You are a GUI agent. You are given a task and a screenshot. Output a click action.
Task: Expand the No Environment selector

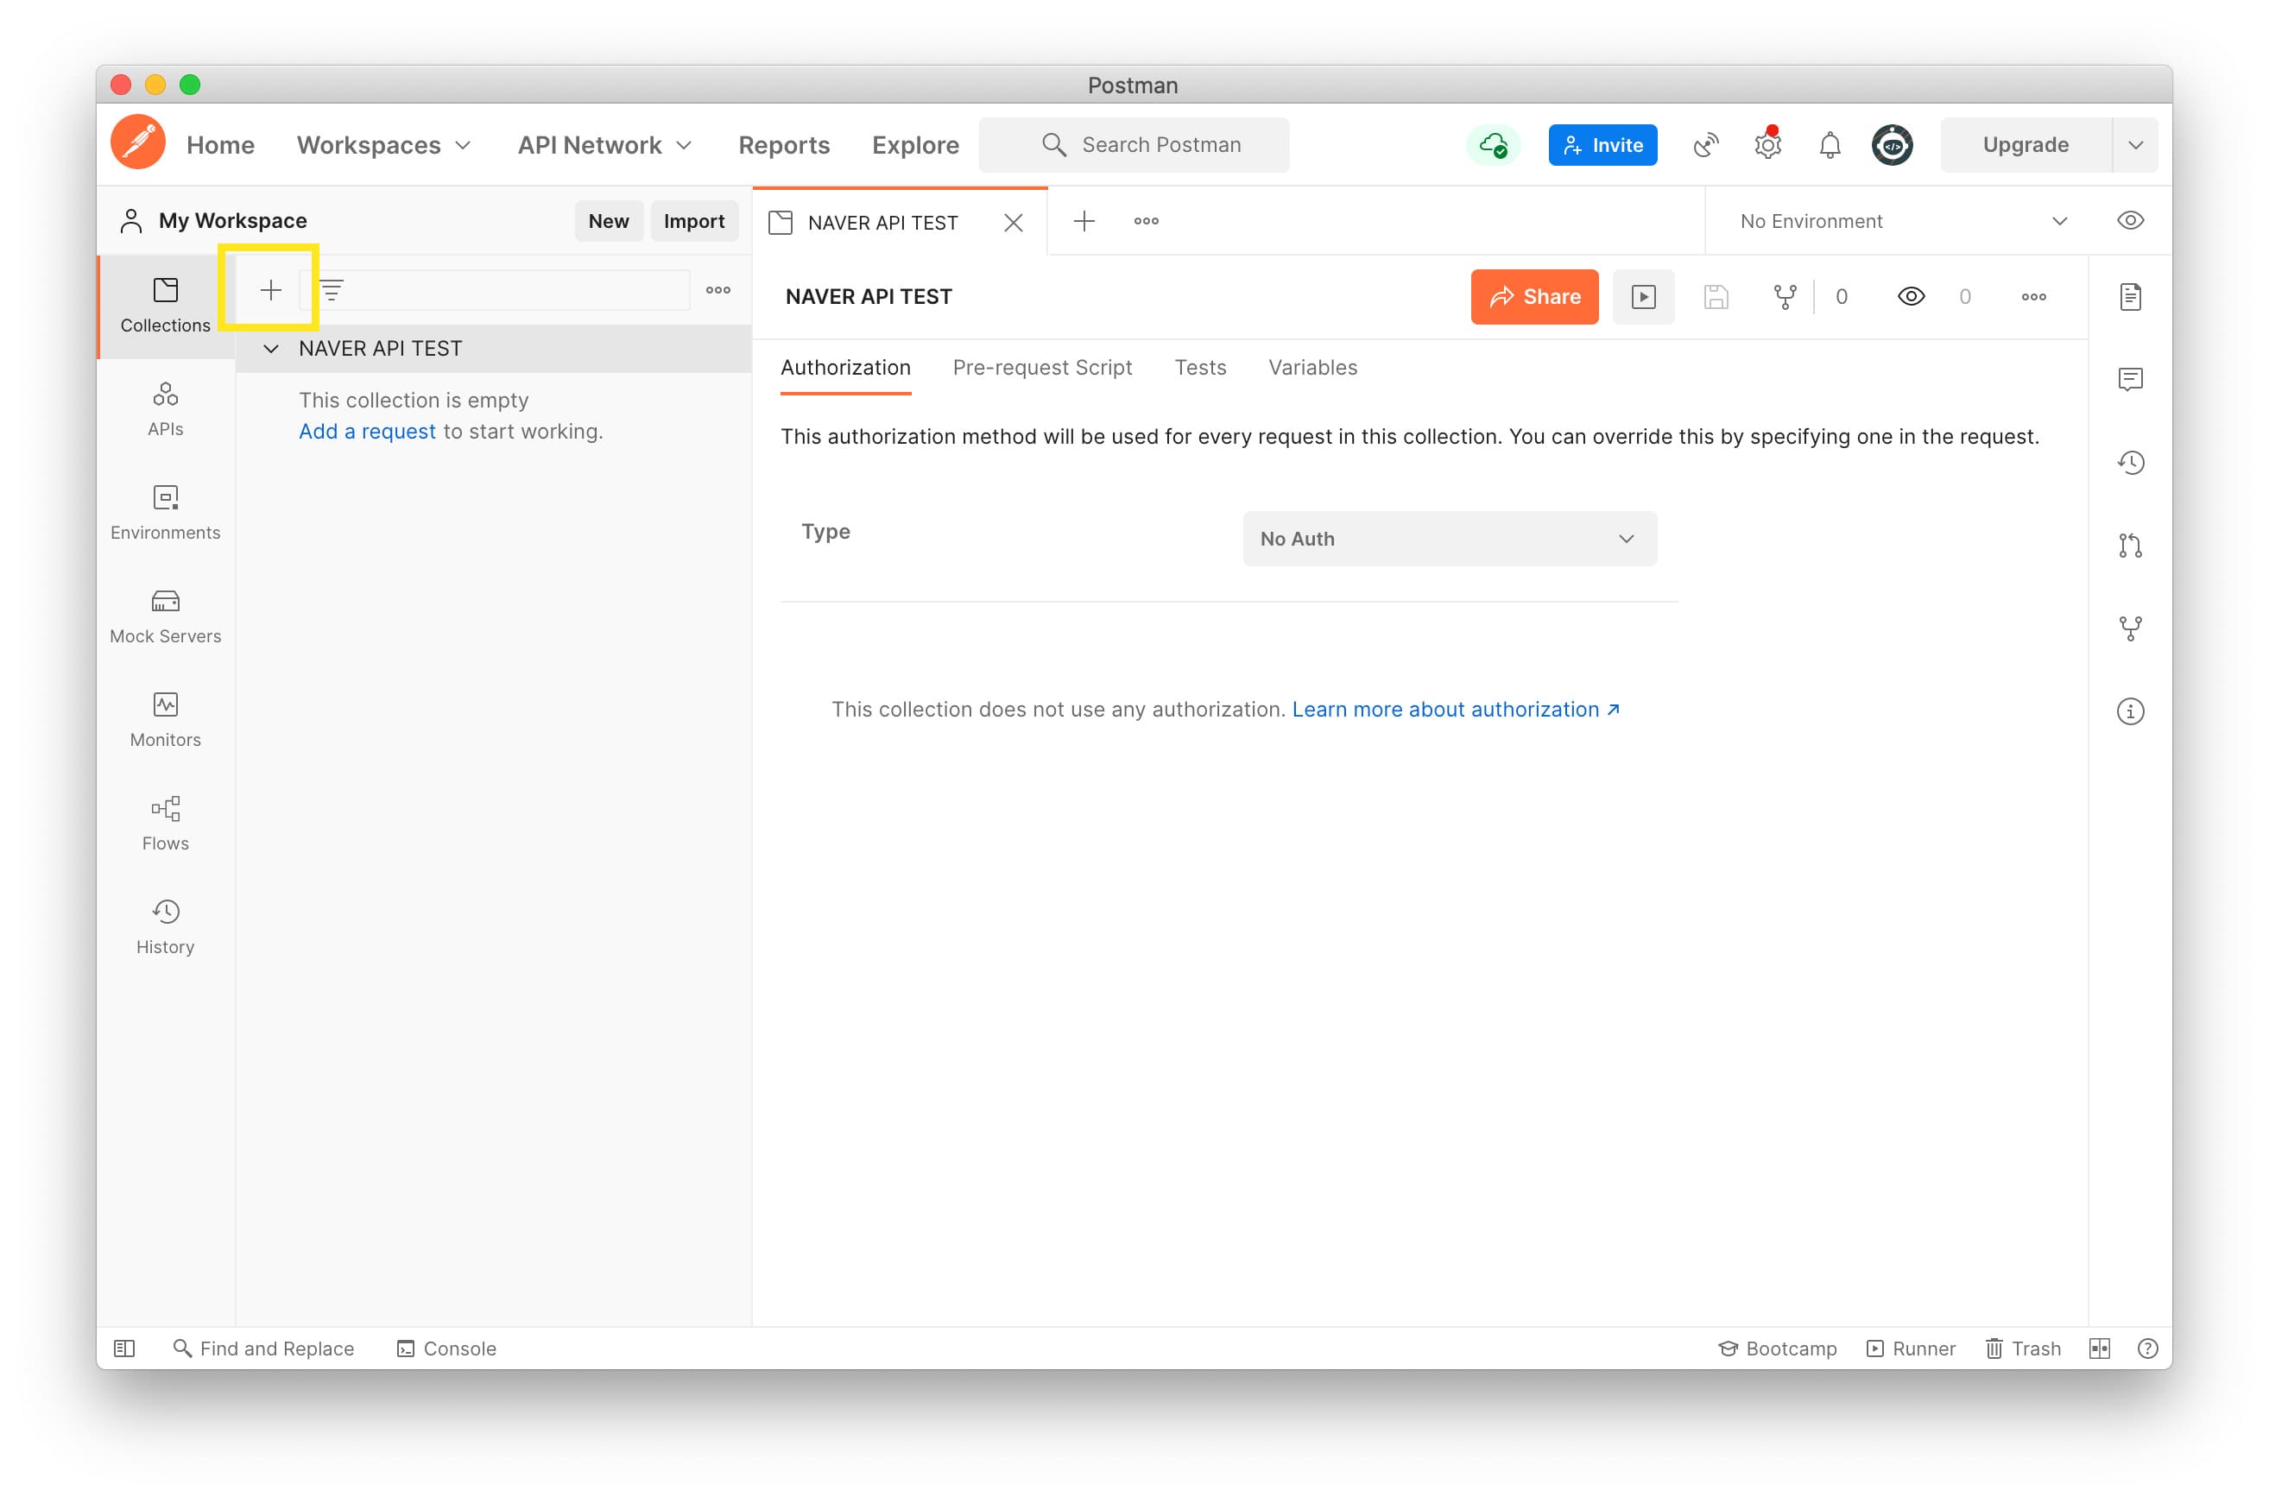click(1901, 222)
